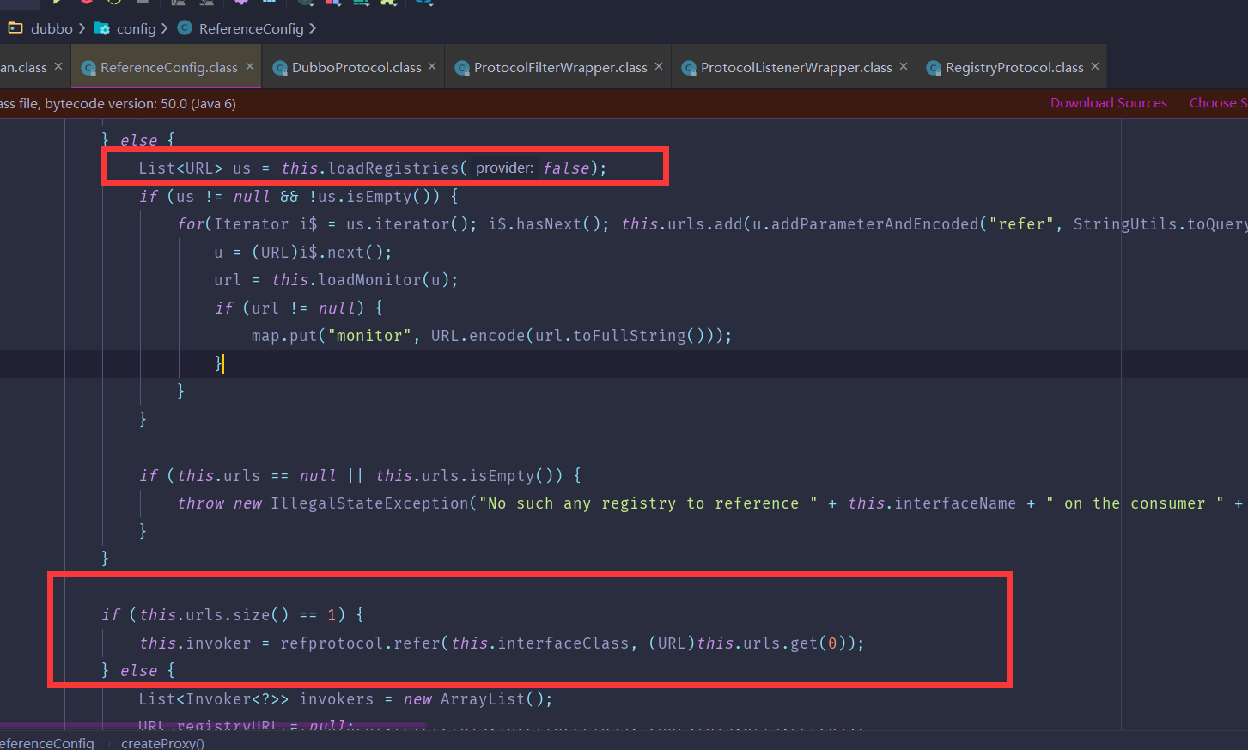This screenshot has height=750, width=1248.
Task: Click the refprotocol.refer call
Action: click(360, 643)
